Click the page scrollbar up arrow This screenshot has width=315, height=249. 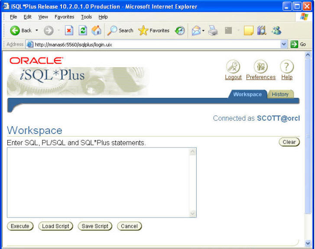(x=308, y=55)
